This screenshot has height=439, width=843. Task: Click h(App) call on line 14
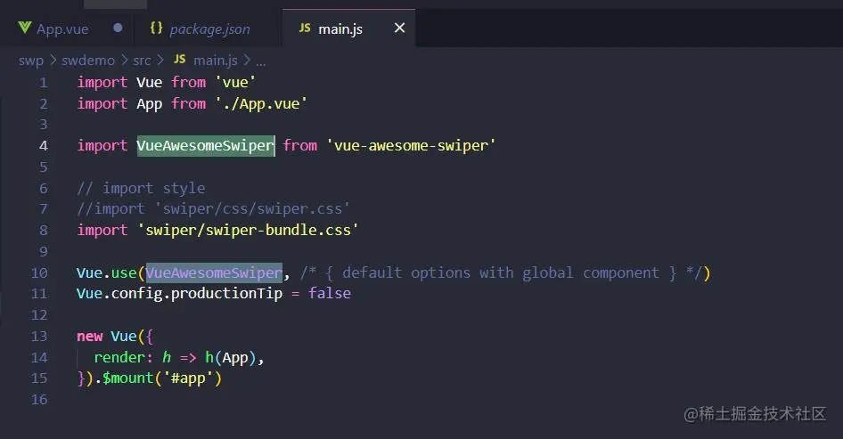point(231,357)
